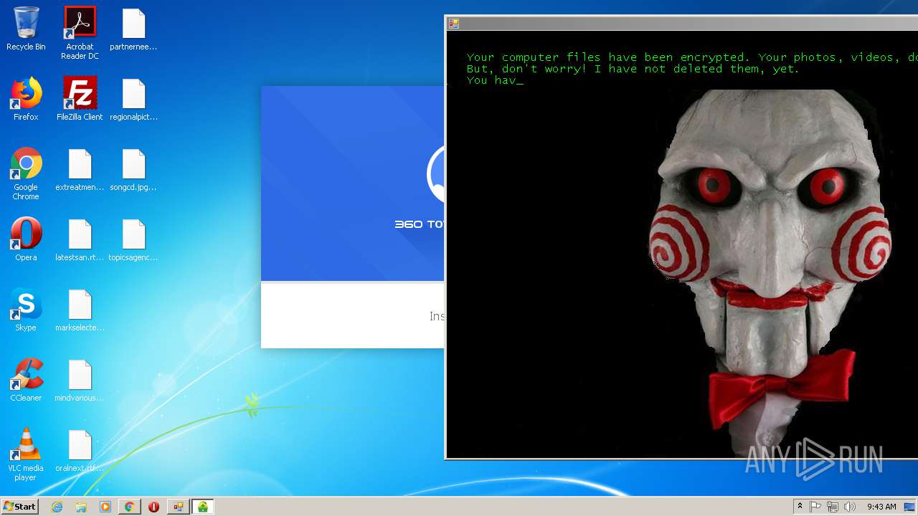This screenshot has width=918, height=516.
Task: Open Internet Explorer from taskbar
Action: click(x=57, y=507)
